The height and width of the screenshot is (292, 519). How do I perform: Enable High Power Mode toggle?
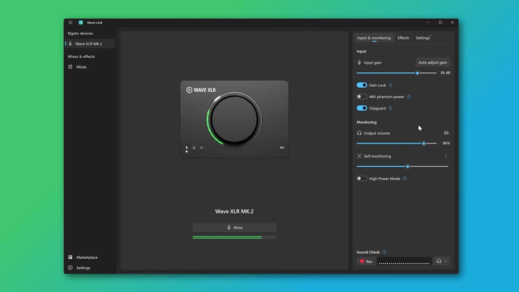[362, 179]
